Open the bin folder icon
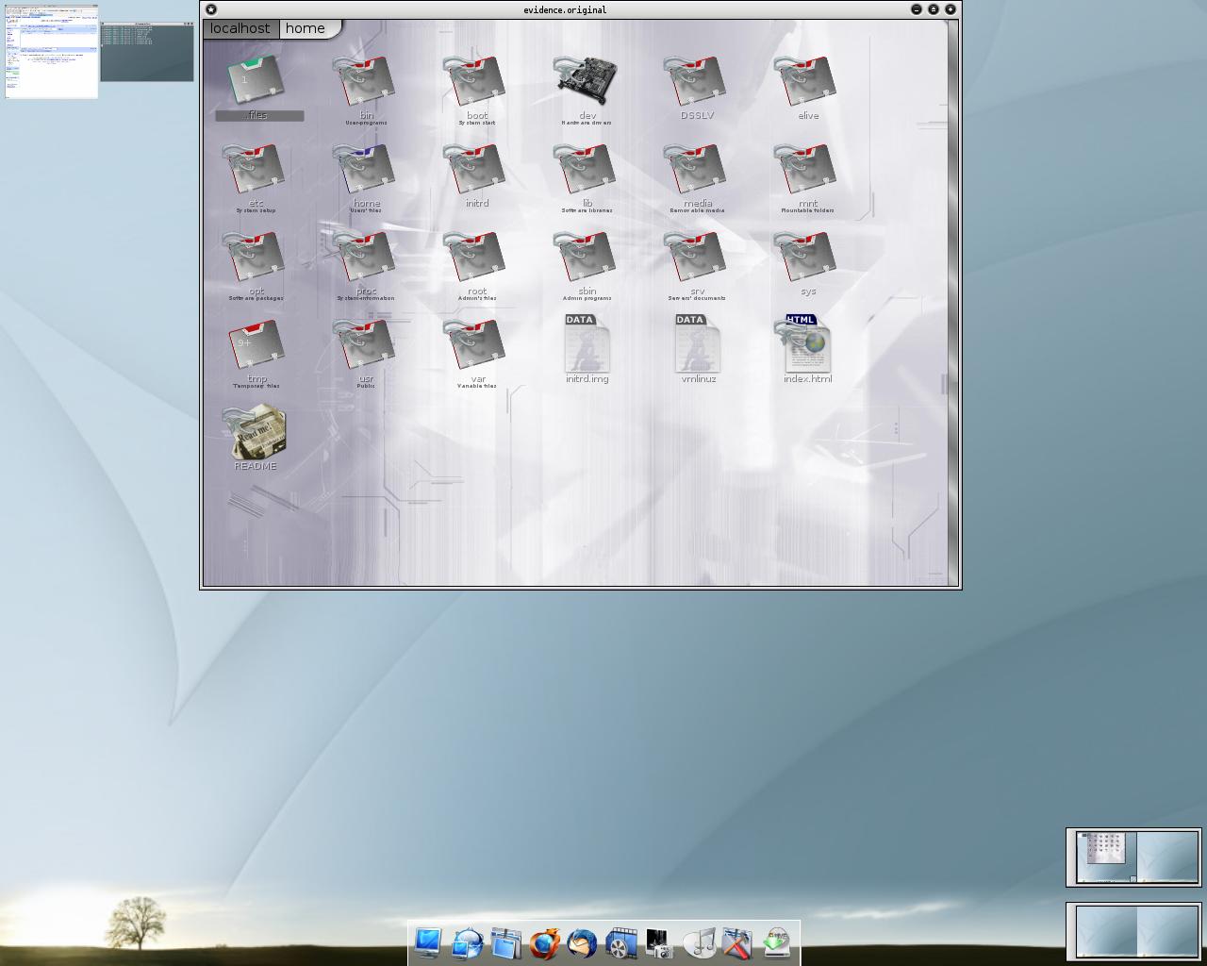The height and width of the screenshot is (966, 1207). pos(364,82)
